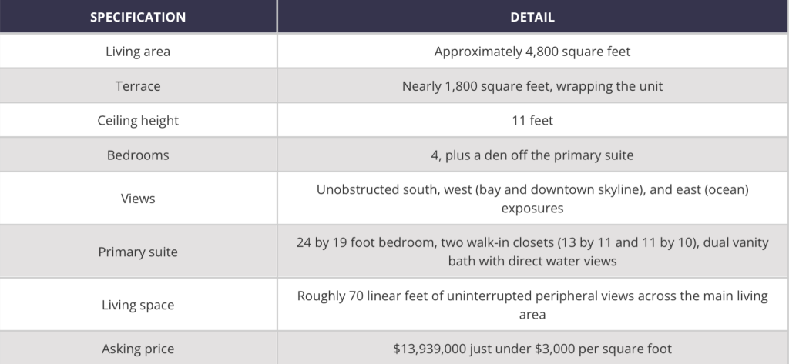This screenshot has width=789, height=364.
Task: Click the '$13,939,000' asking price detail
Action: tap(532, 349)
